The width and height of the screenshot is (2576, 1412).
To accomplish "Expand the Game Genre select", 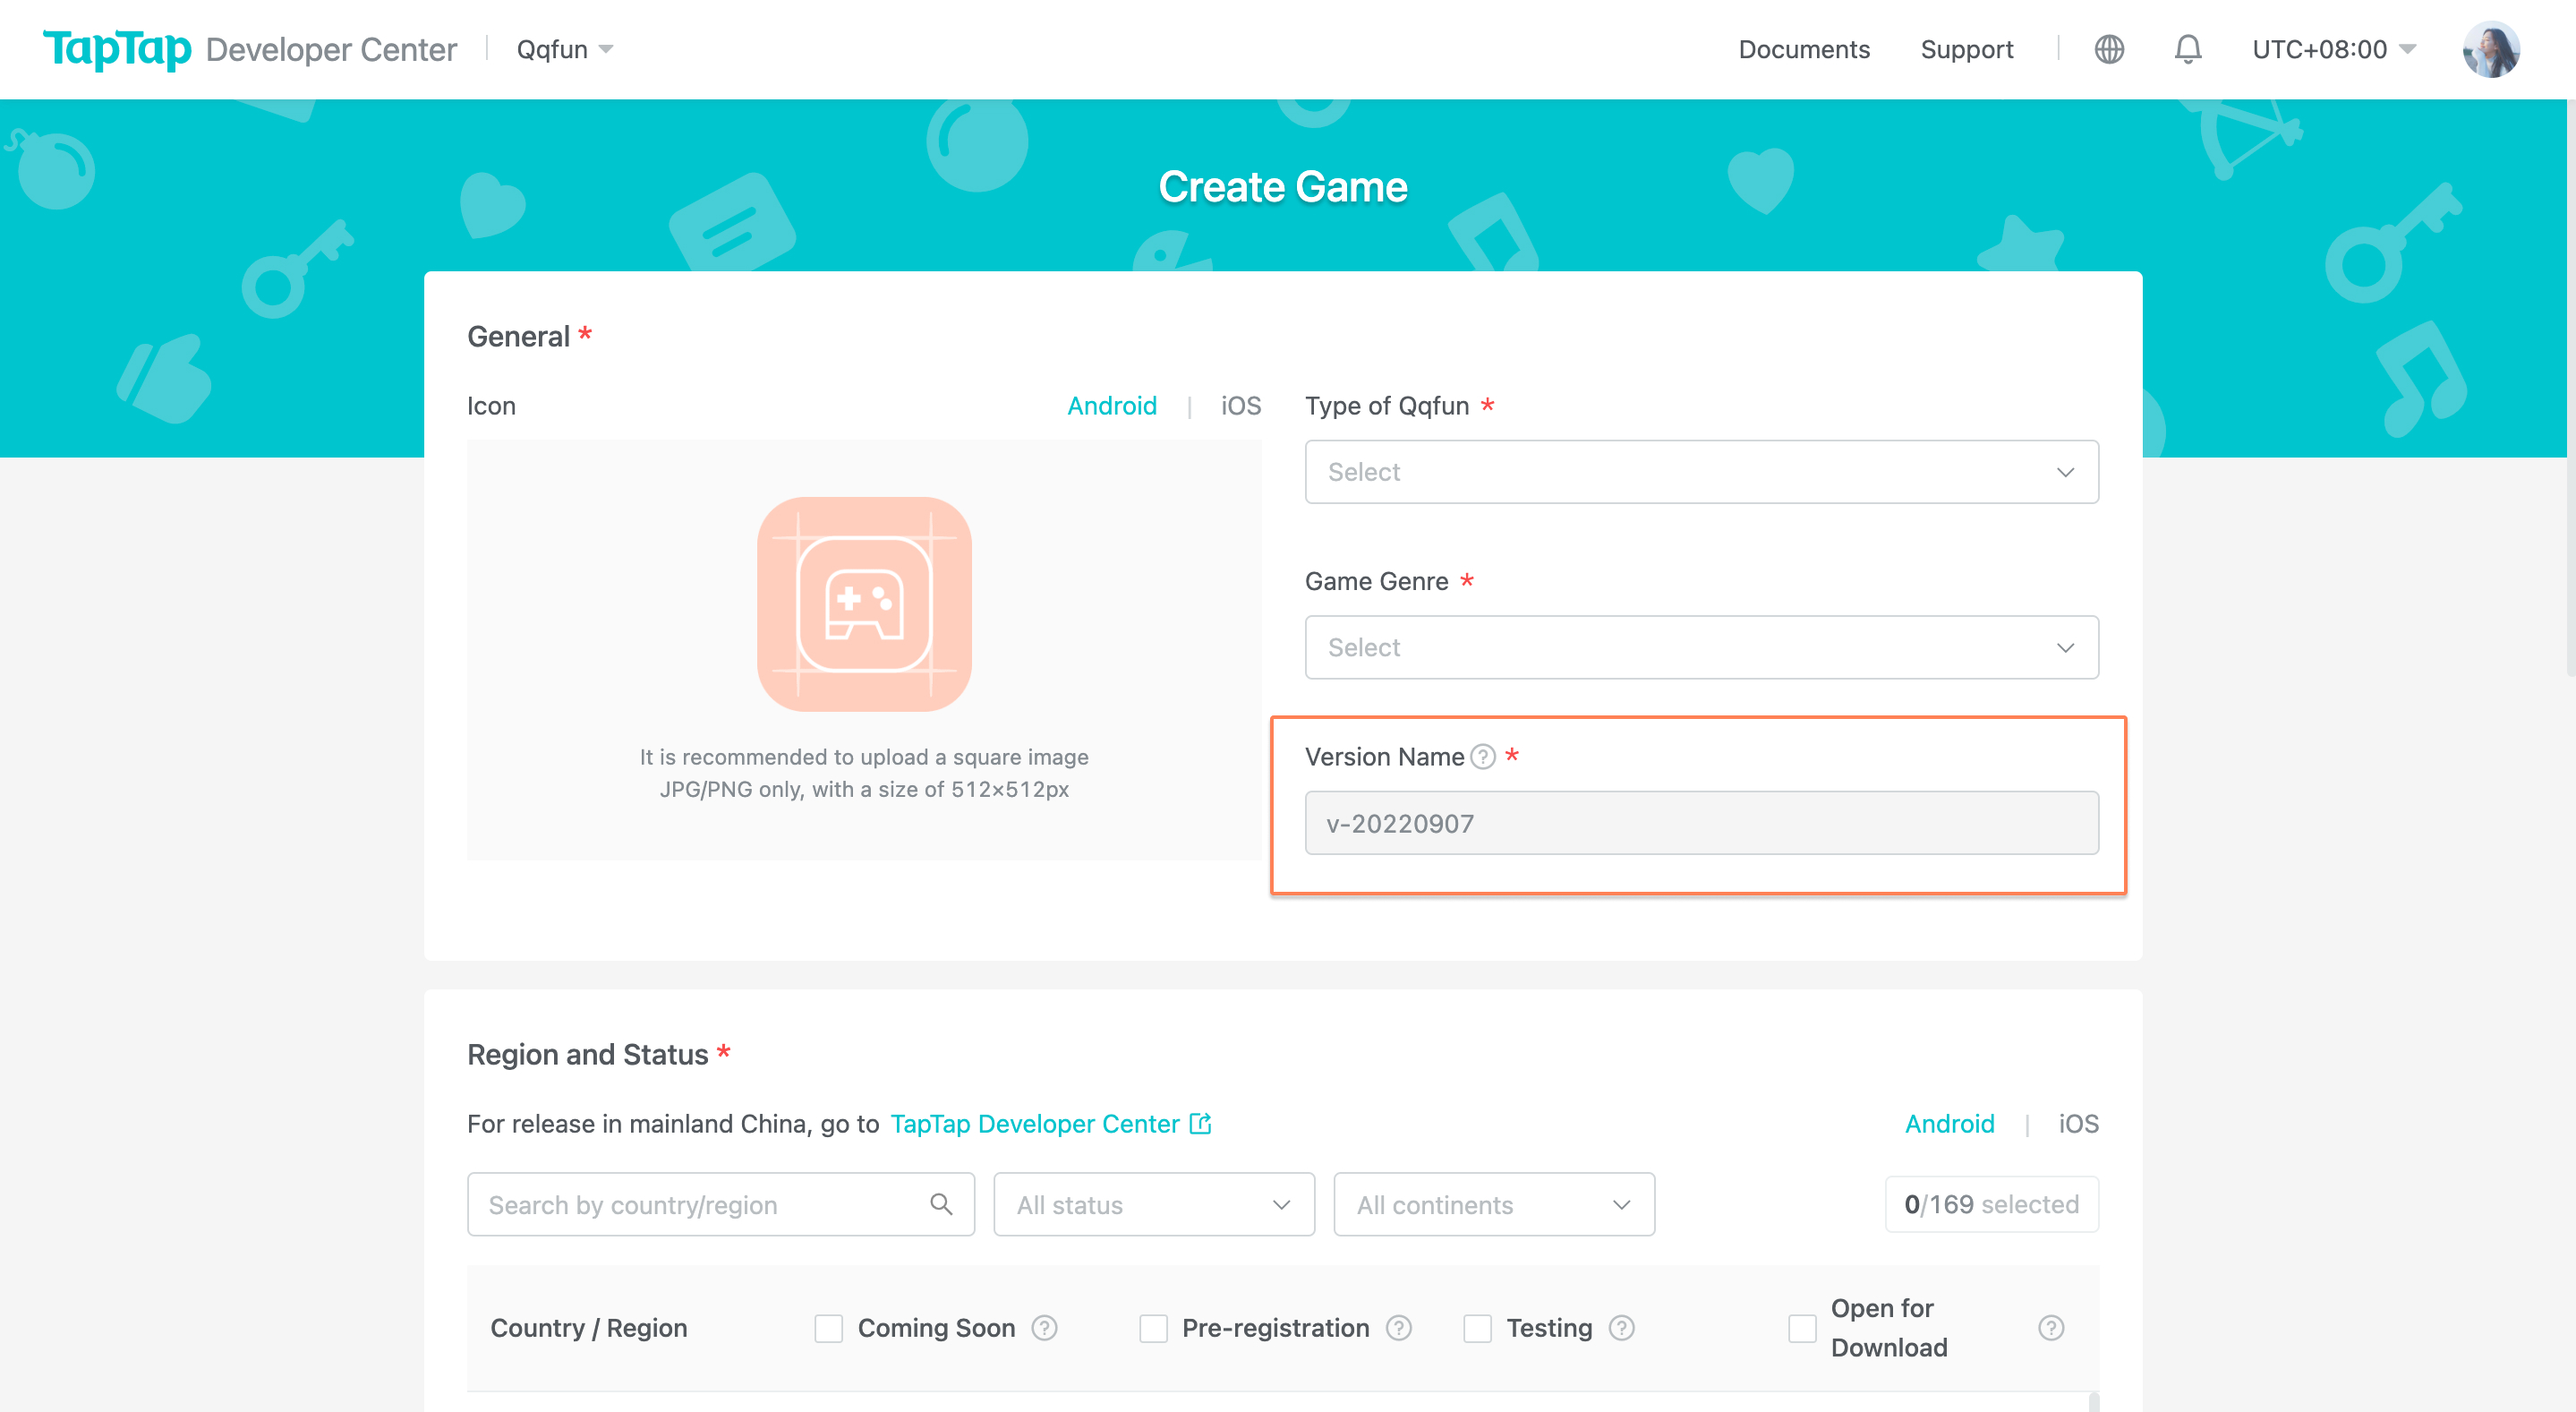I will [1701, 647].
